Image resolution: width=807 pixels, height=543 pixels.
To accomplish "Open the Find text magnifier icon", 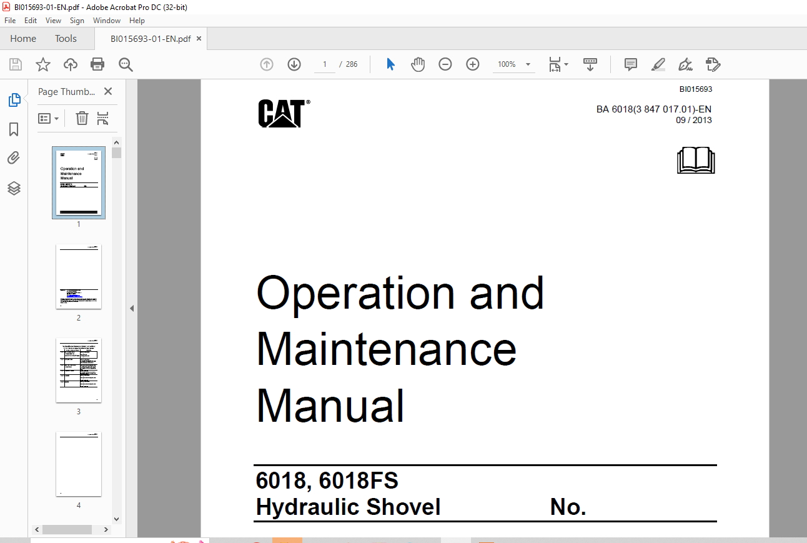I will tap(126, 64).
